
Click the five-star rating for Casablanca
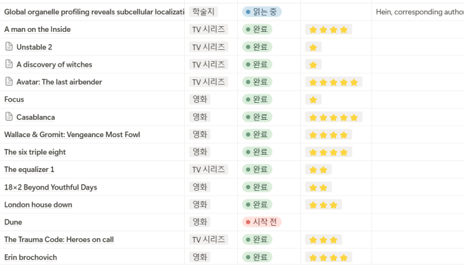click(333, 117)
